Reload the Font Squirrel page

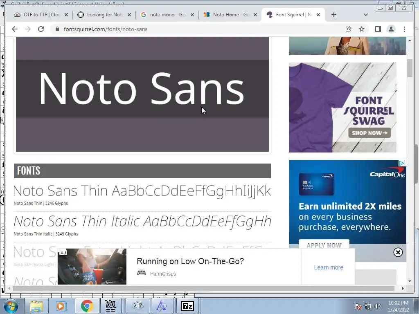pos(41,29)
